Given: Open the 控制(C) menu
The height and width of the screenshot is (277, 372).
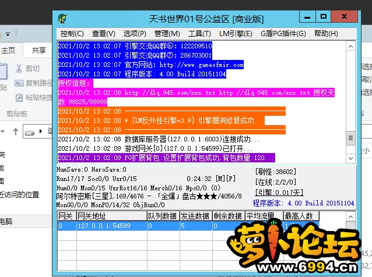Looking at the screenshot, I should click(72, 34).
